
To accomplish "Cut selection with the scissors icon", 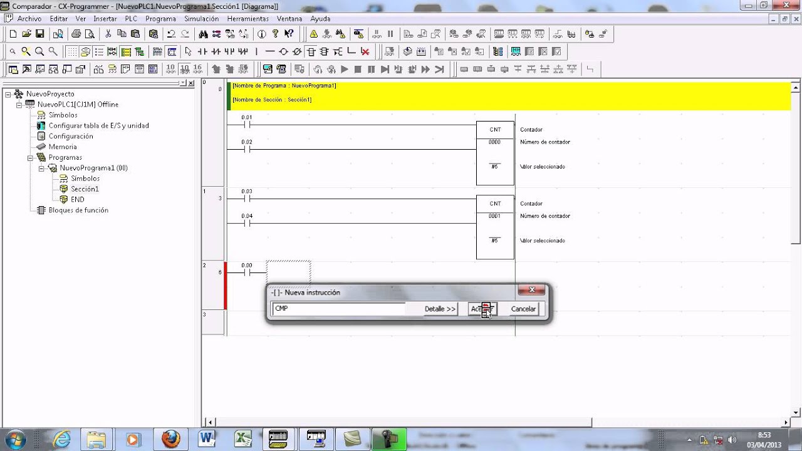I will [108, 34].
